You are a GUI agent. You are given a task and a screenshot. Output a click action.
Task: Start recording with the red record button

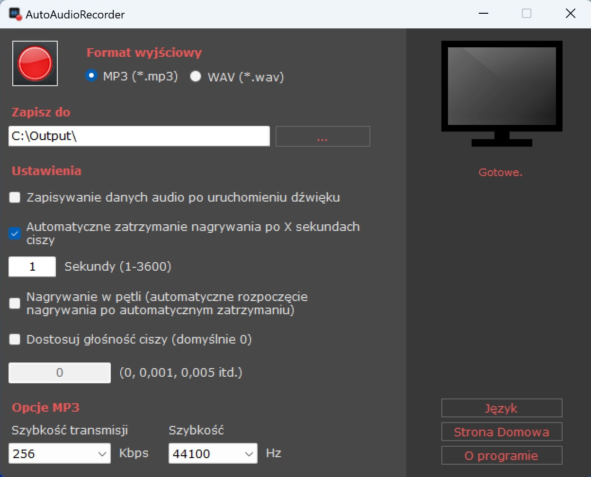(x=35, y=63)
